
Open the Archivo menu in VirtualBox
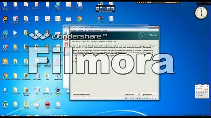[x=74, y=30]
